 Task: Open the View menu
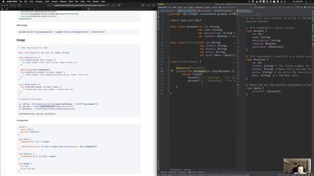coord(31,1)
